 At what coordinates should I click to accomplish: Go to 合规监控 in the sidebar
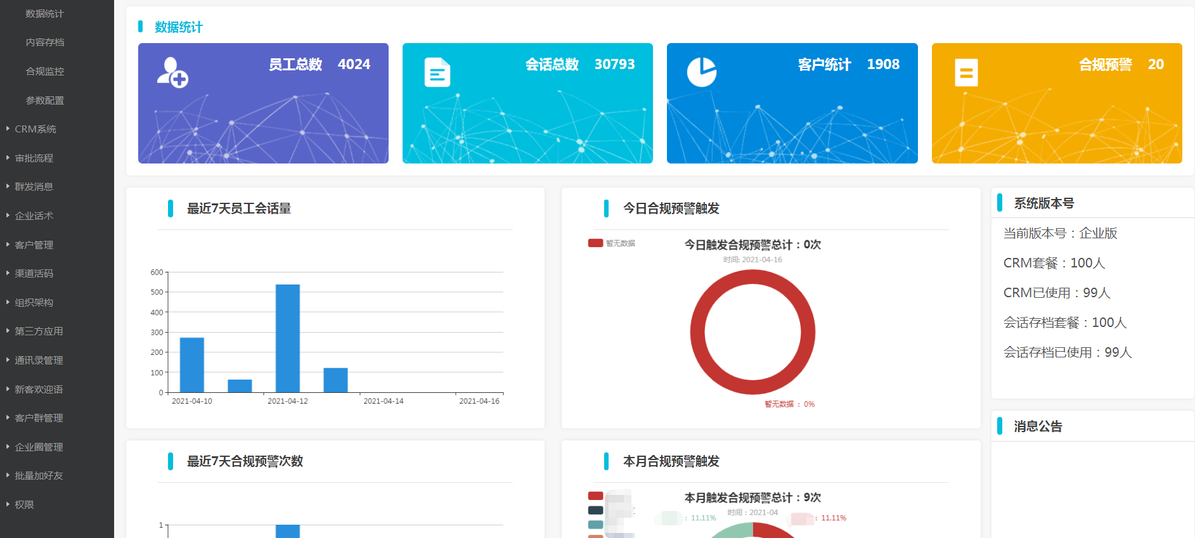click(x=44, y=72)
